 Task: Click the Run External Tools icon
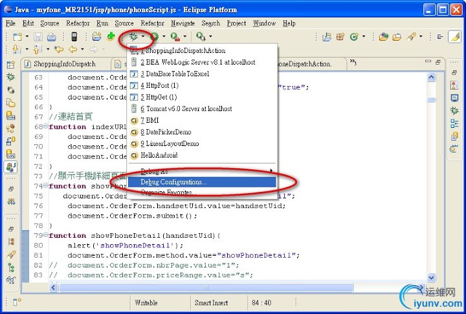coord(175,37)
